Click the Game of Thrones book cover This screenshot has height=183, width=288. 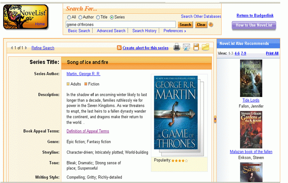[176, 113]
